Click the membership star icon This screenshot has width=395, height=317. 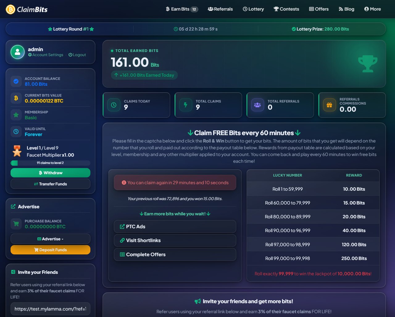[x=16, y=115]
